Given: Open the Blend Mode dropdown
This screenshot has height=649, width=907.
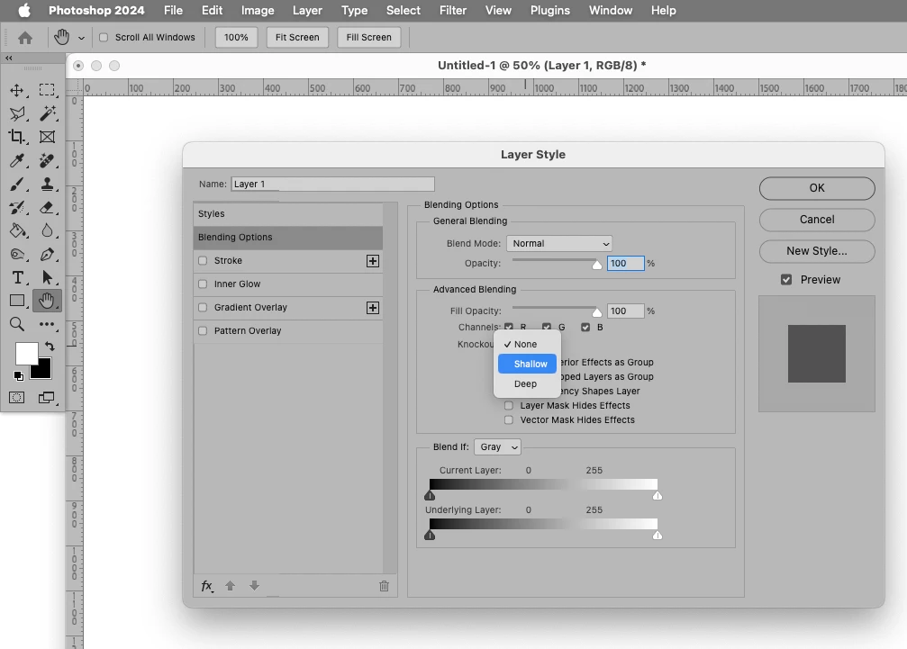Looking at the screenshot, I should click(559, 244).
